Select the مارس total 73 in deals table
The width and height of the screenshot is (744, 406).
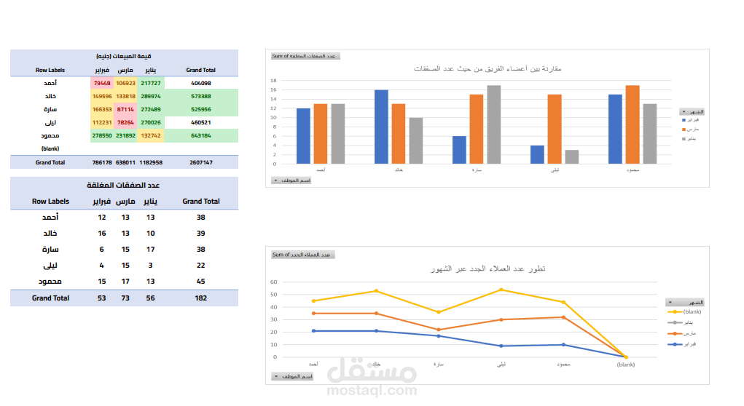pos(125,298)
